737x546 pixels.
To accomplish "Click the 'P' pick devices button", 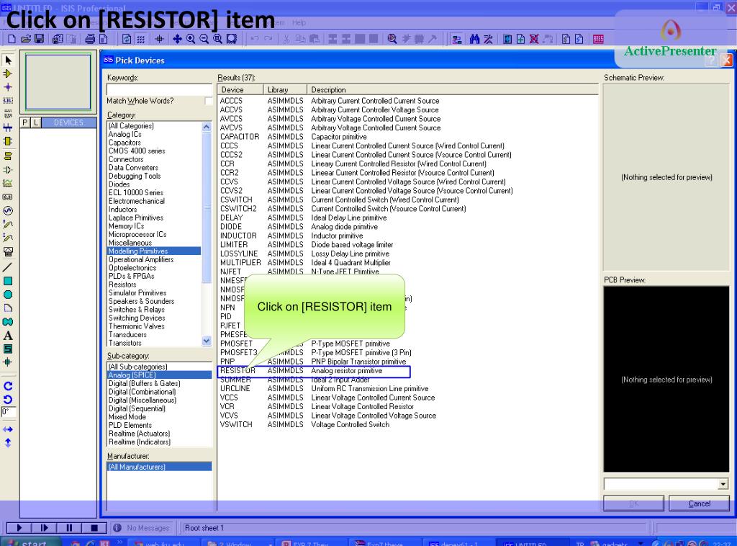I will click(25, 122).
